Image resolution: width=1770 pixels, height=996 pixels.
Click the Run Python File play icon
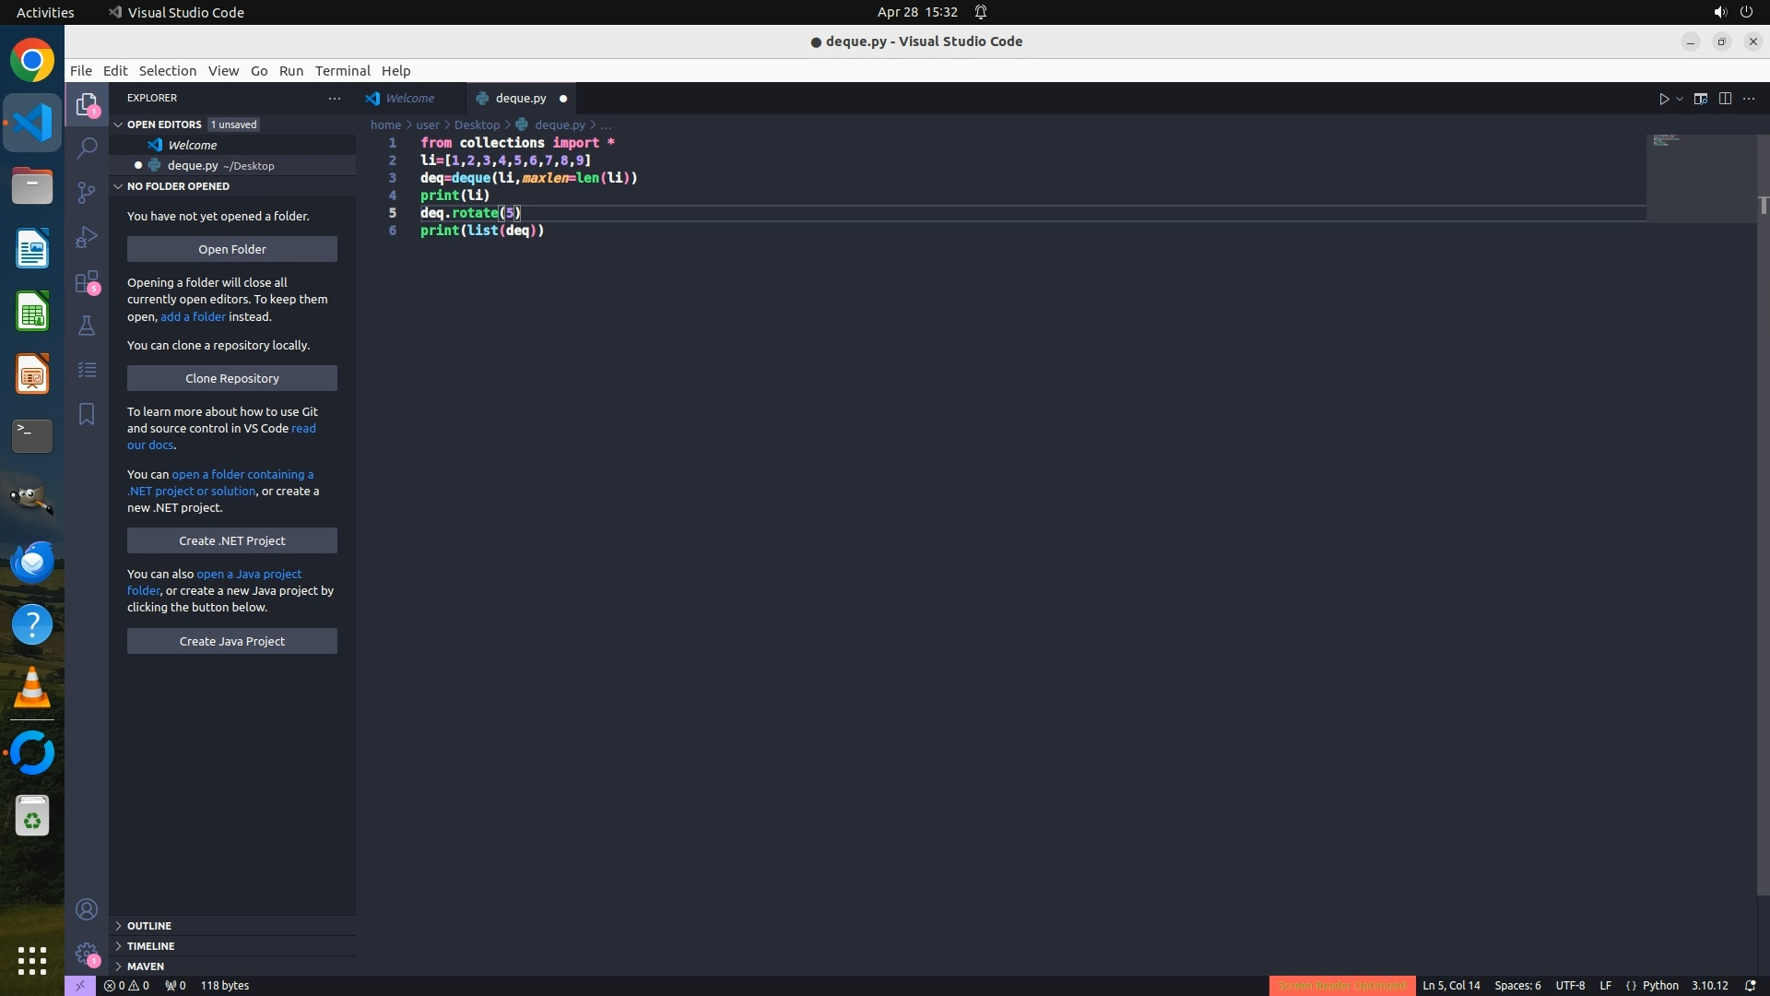(x=1664, y=99)
